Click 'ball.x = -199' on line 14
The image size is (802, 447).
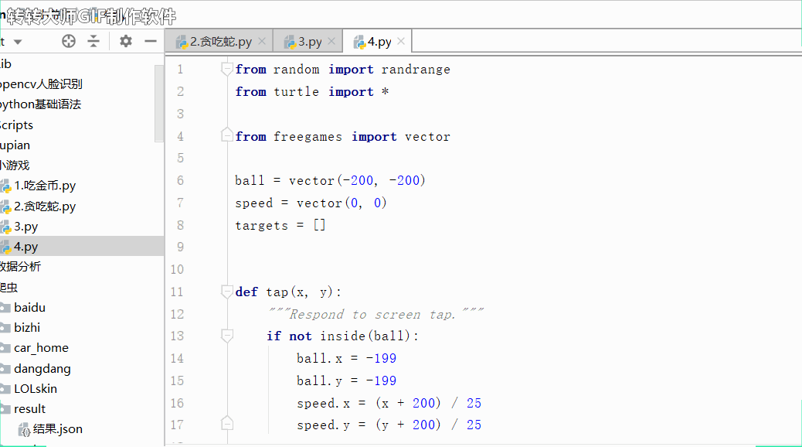[x=346, y=358]
